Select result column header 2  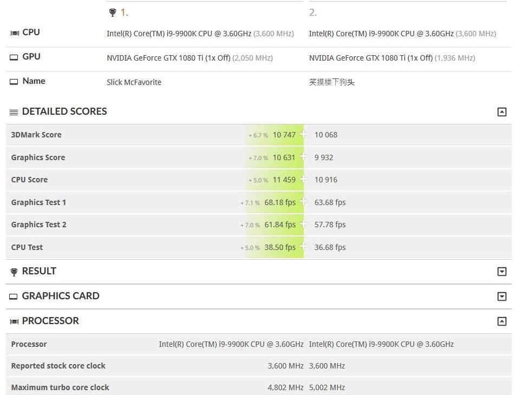313,12
